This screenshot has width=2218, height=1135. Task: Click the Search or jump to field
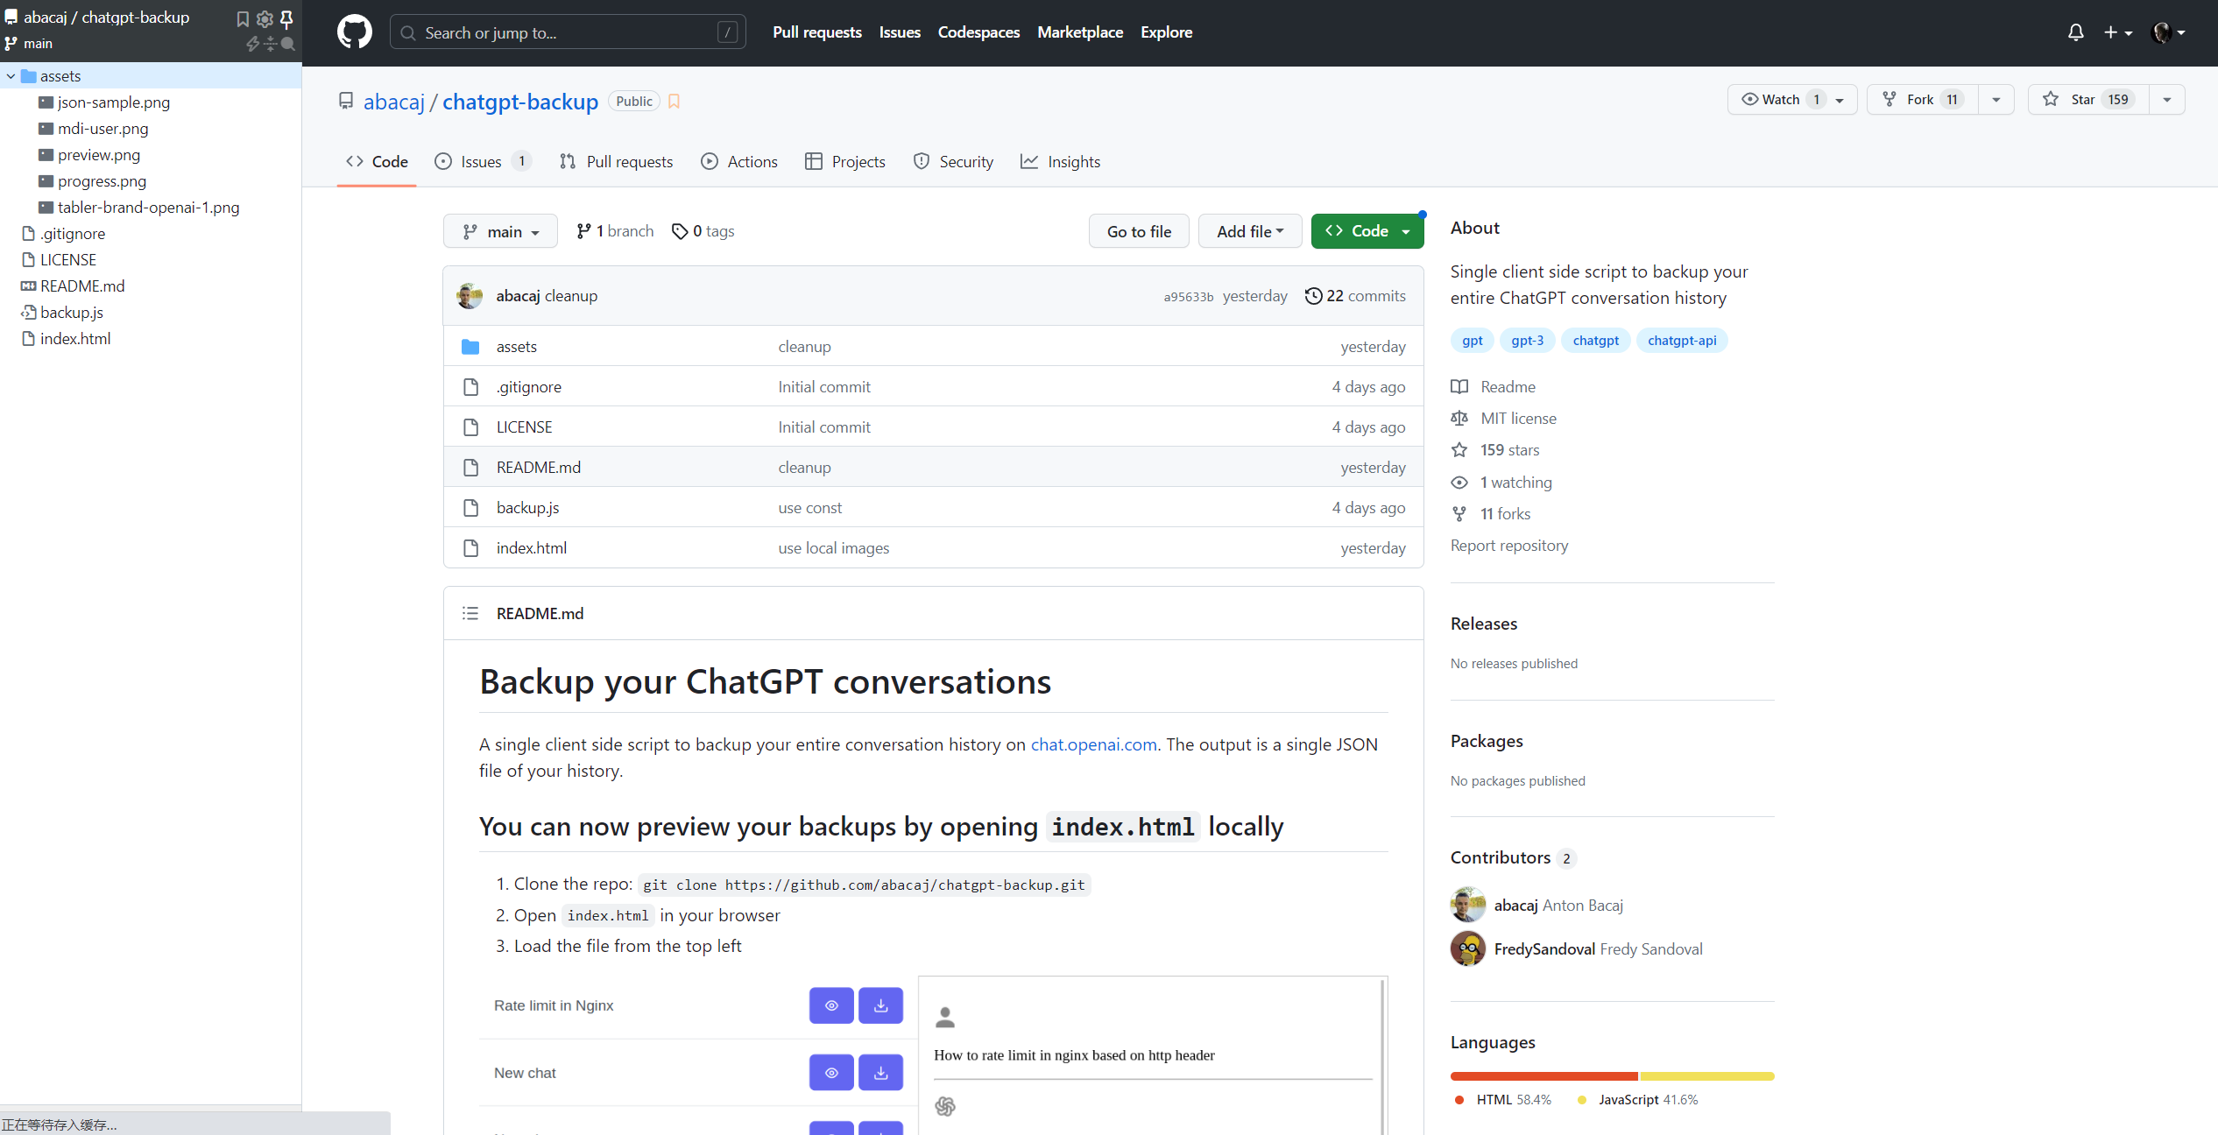click(568, 32)
